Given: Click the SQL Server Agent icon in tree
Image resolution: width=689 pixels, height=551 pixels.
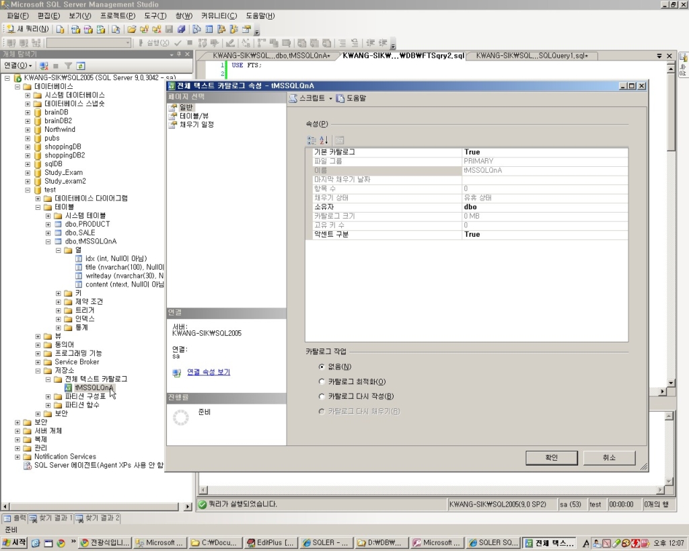Looking at the screenshot, I should pos(27,466).
